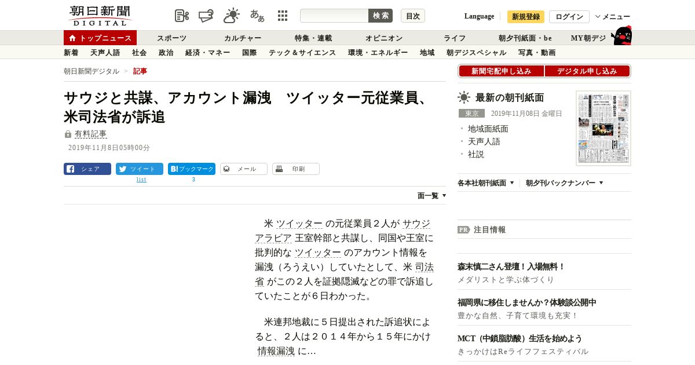
Task: Change font size with あぁ icon
Action: tap(257, 16)
